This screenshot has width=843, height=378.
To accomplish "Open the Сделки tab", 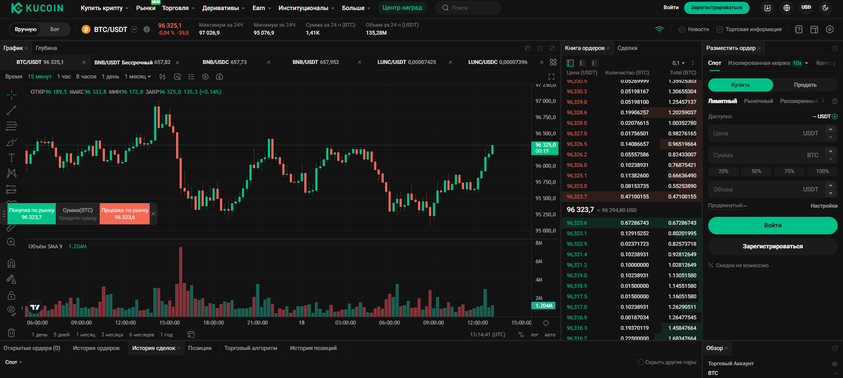I will click(627, 48).
